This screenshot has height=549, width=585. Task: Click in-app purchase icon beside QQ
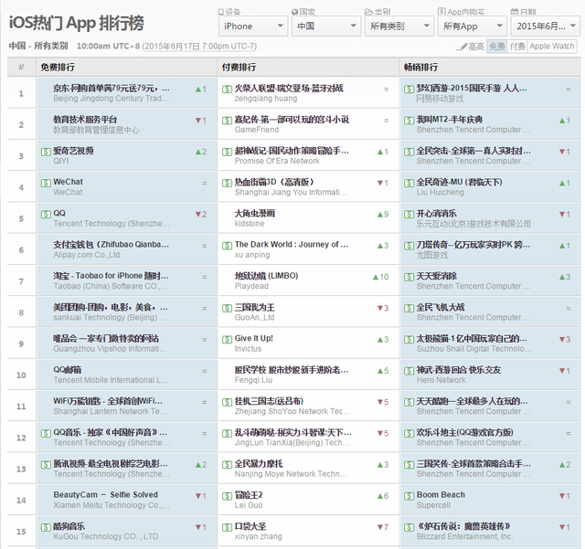[46, 215]
